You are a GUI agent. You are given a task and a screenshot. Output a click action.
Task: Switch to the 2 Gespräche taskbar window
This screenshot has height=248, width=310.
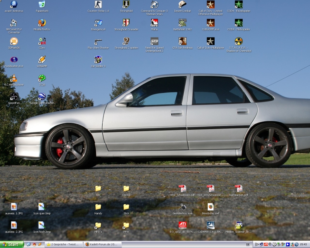(64, 245)
